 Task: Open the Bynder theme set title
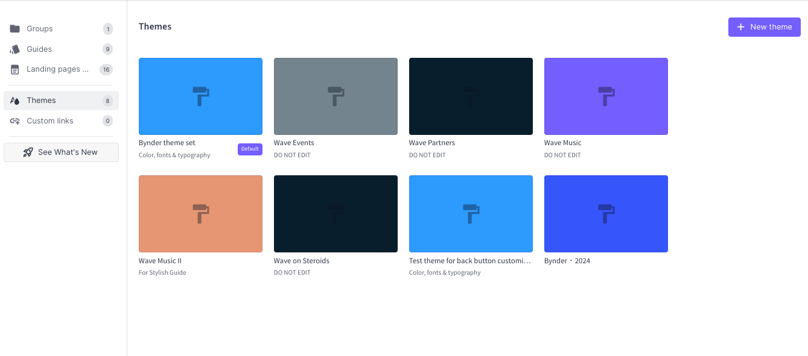[x=167, y=143]
